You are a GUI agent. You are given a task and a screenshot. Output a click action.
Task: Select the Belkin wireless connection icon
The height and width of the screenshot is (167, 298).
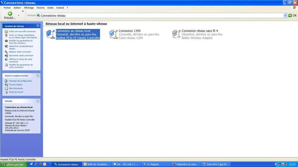coord(176,34)
